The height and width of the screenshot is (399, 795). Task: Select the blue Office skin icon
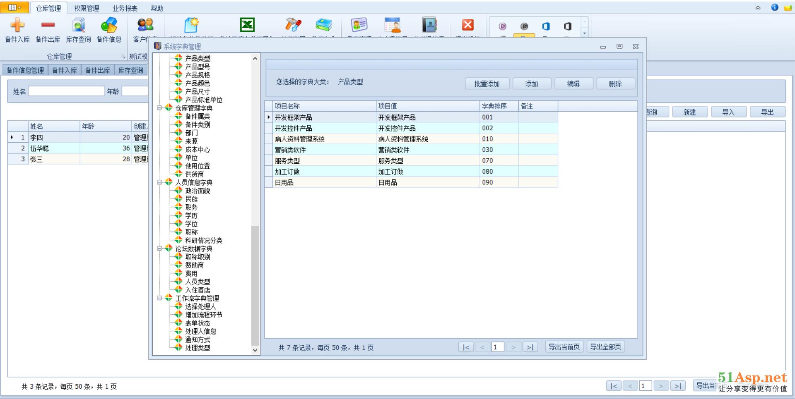pos(546,26)
